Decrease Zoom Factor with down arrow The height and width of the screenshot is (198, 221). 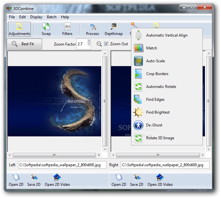coord(89,44)
